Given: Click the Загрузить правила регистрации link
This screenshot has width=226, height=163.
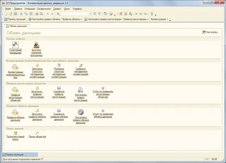Looking at the screenshot, I should pos(37,94).
